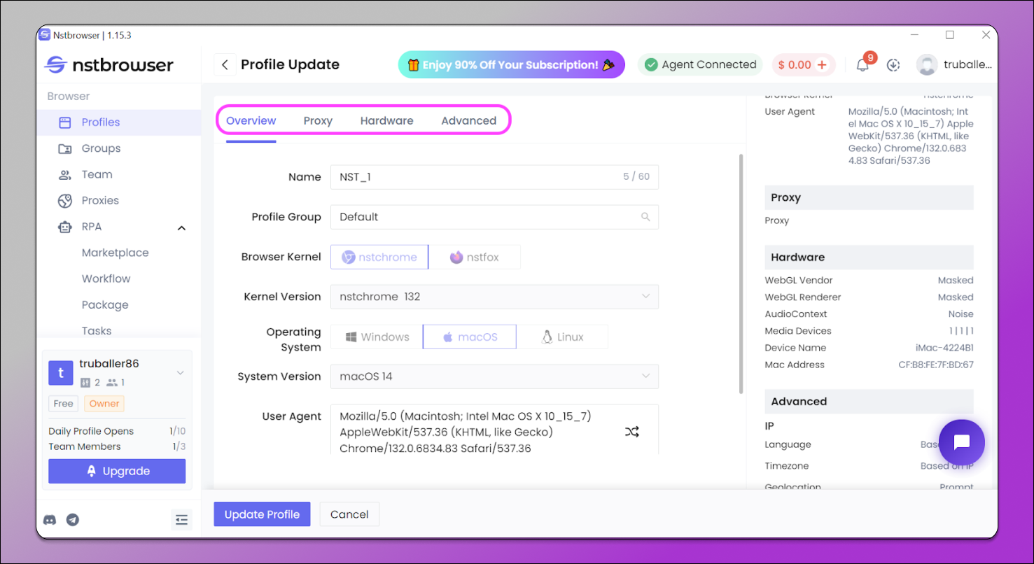Open Profiles in the sidebar
Viewport: 1034px width, 564px height.
point(119,122)
